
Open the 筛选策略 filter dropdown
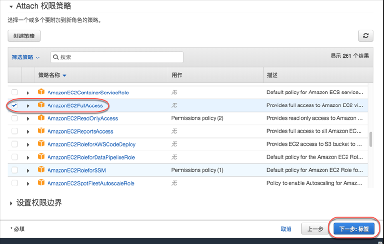tap(26, 57)
